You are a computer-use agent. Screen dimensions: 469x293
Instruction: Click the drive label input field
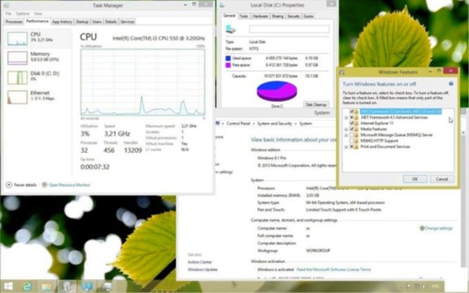[x=289, y=29]
